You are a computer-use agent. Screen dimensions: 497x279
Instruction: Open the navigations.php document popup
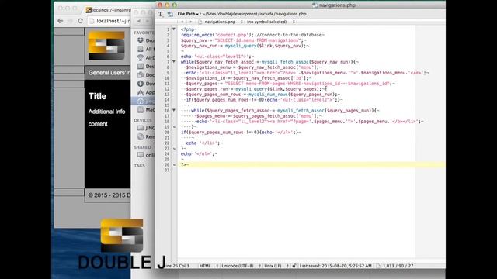tap(221, 22)
